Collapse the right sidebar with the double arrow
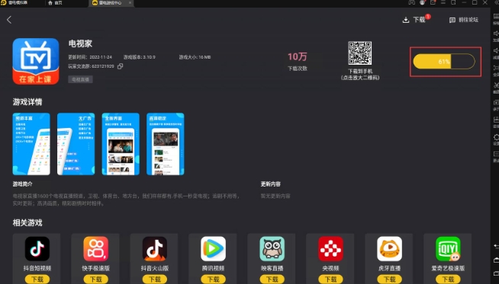The image size is (499, 284). [x=496, y=2]
